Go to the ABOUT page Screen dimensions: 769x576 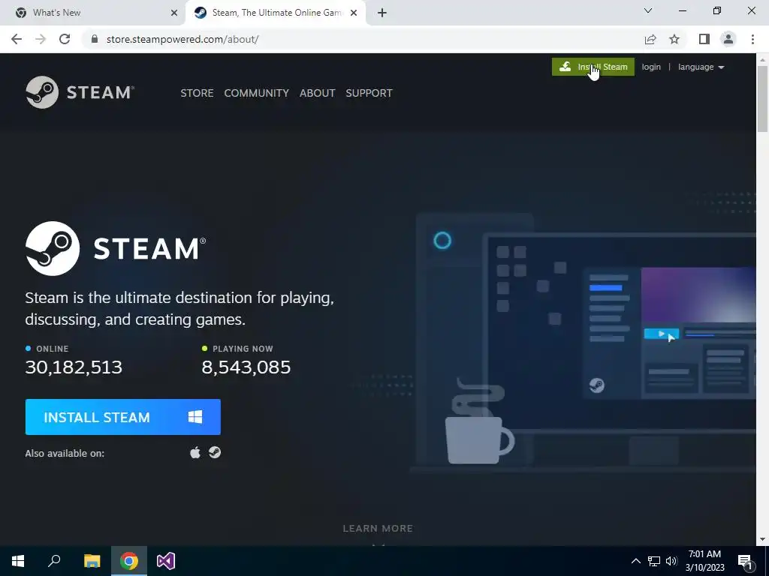click(318, 93)
